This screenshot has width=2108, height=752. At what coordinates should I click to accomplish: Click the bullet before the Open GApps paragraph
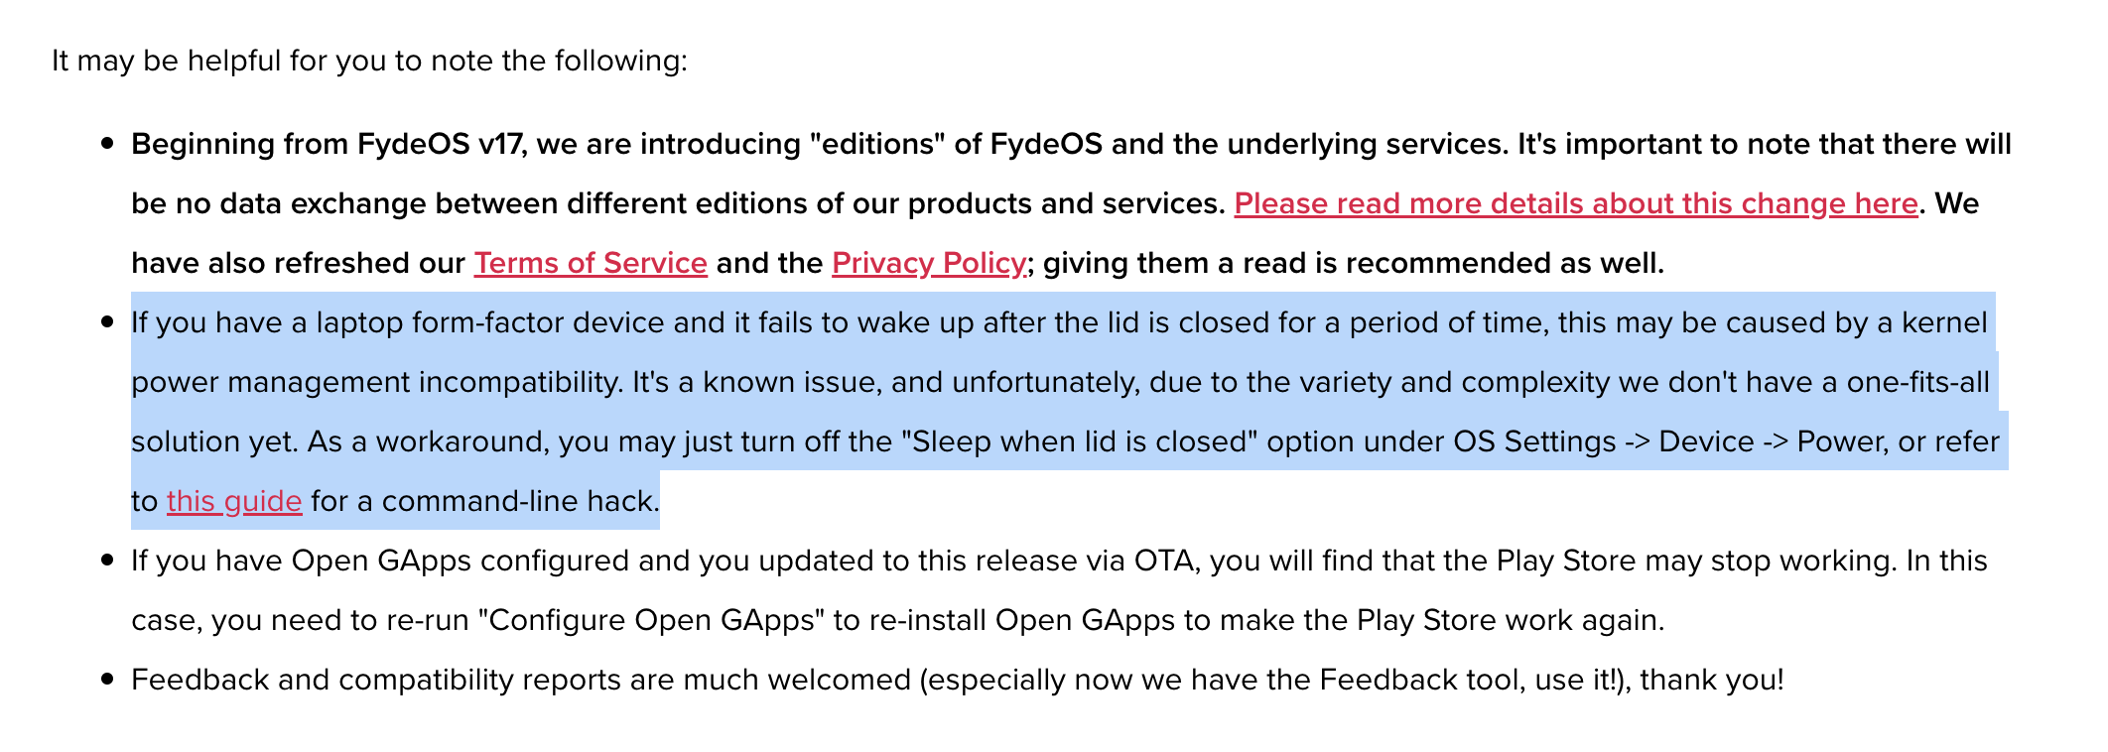coord(108,562)
